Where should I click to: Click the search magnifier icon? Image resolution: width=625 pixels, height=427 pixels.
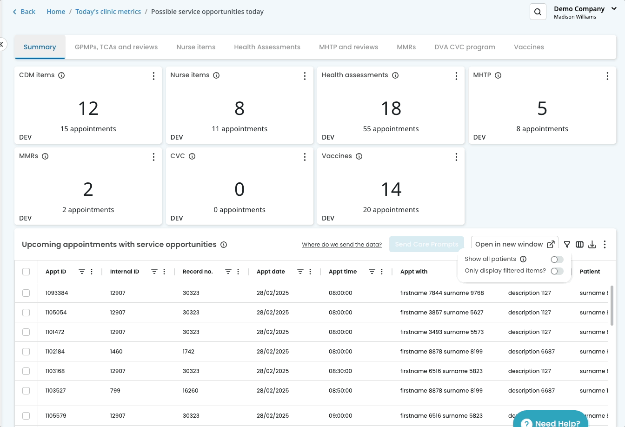pos(538,12)
